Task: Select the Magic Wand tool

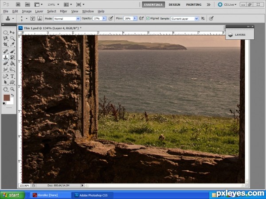Action: (12, 38)
